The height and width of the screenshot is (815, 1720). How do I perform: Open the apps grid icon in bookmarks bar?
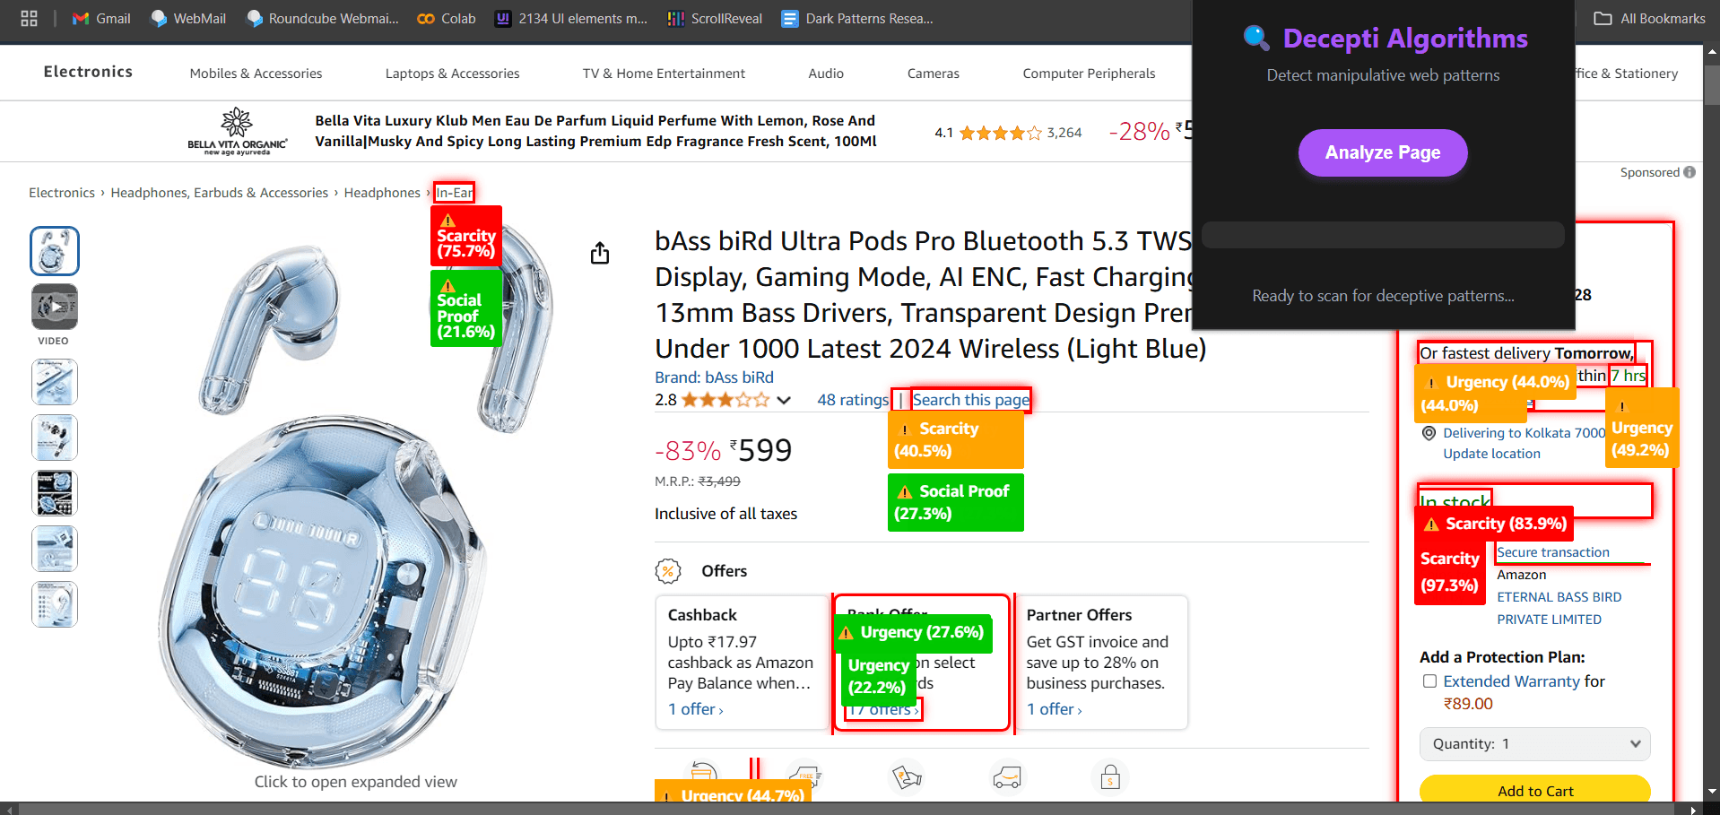pyautogui.click(x=29, y=18)
